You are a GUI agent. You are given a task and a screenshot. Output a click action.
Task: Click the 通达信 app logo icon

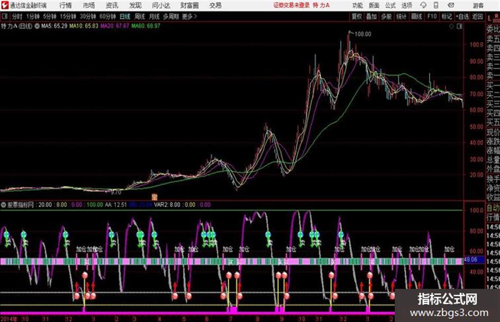[5, 5]
